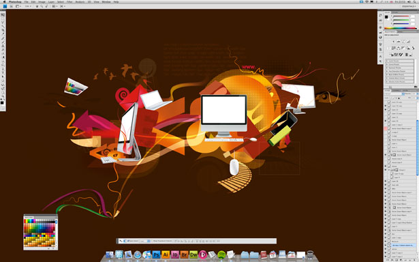Launch Bridge from the application bar

tap(11, 6)
